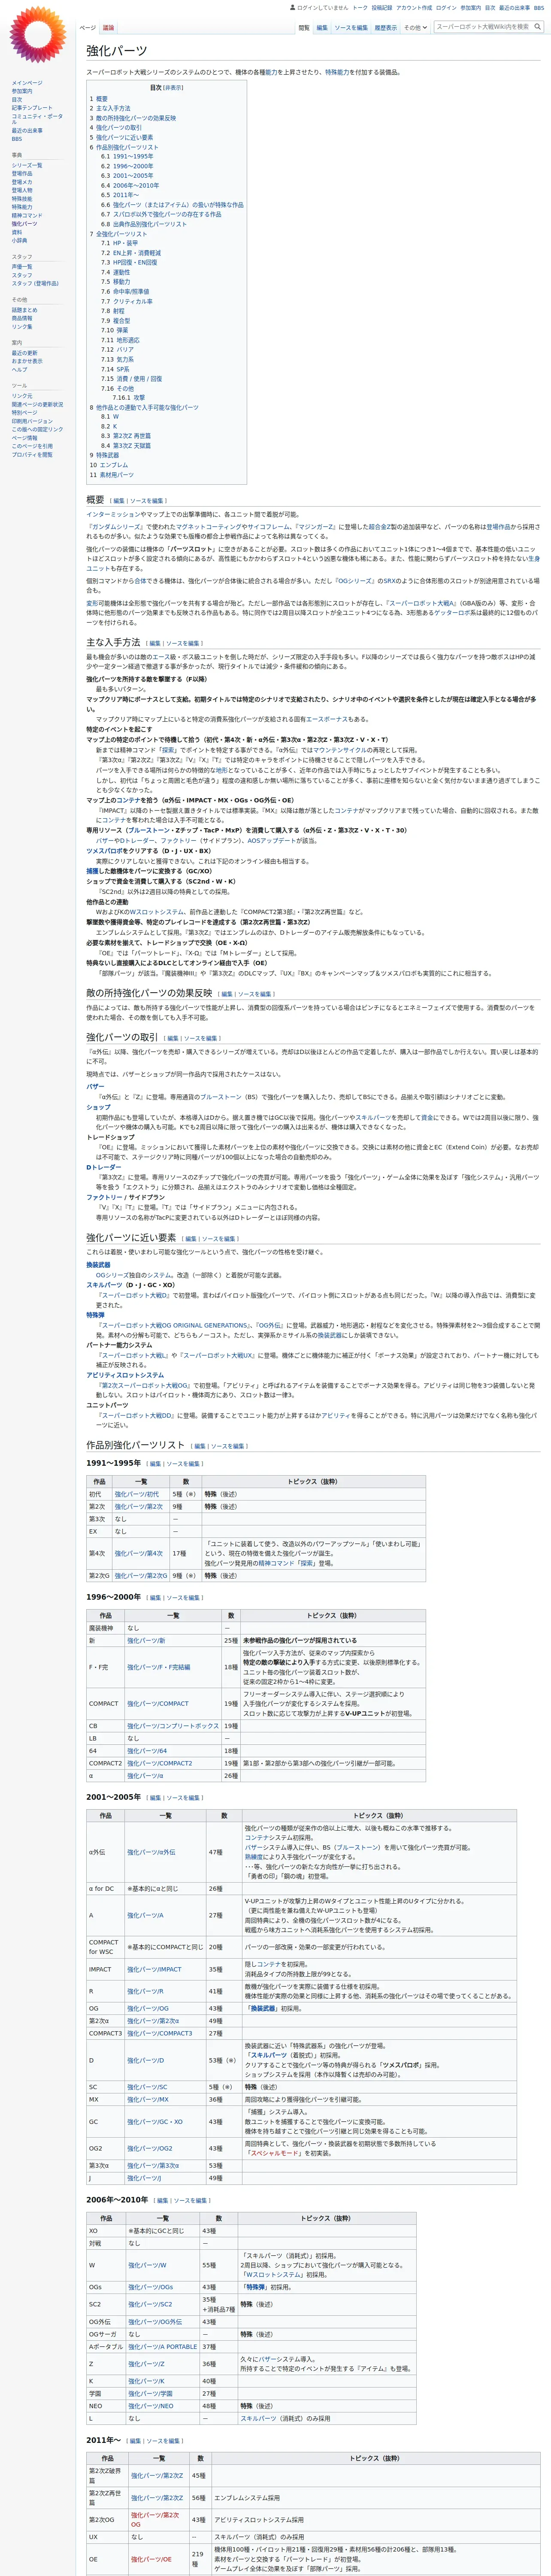Click sidebar 最近の出来事 link
This screenshot has height=2576, width=551.
click(27, 130)
